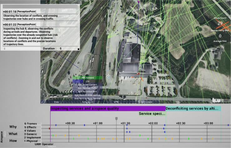Select Fast Forward in the simulation menu
Image resolution: width=231 pixels, height=148 pixels.
pos(87,78)
